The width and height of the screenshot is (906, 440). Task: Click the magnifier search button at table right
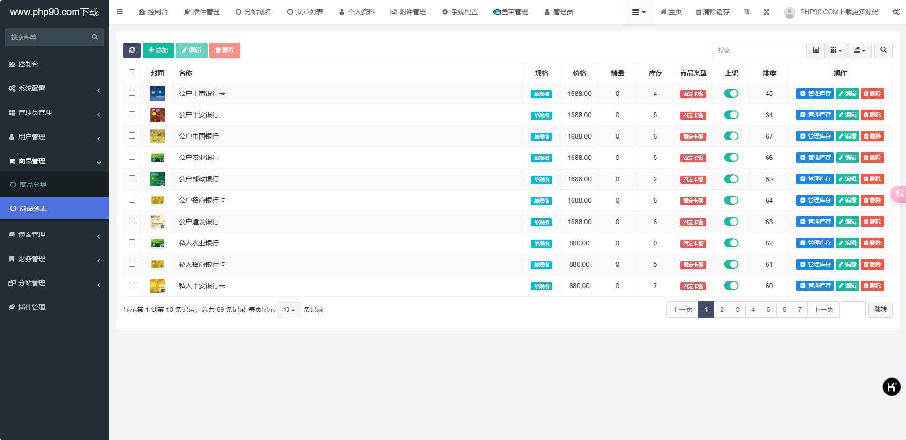point(883,50)
